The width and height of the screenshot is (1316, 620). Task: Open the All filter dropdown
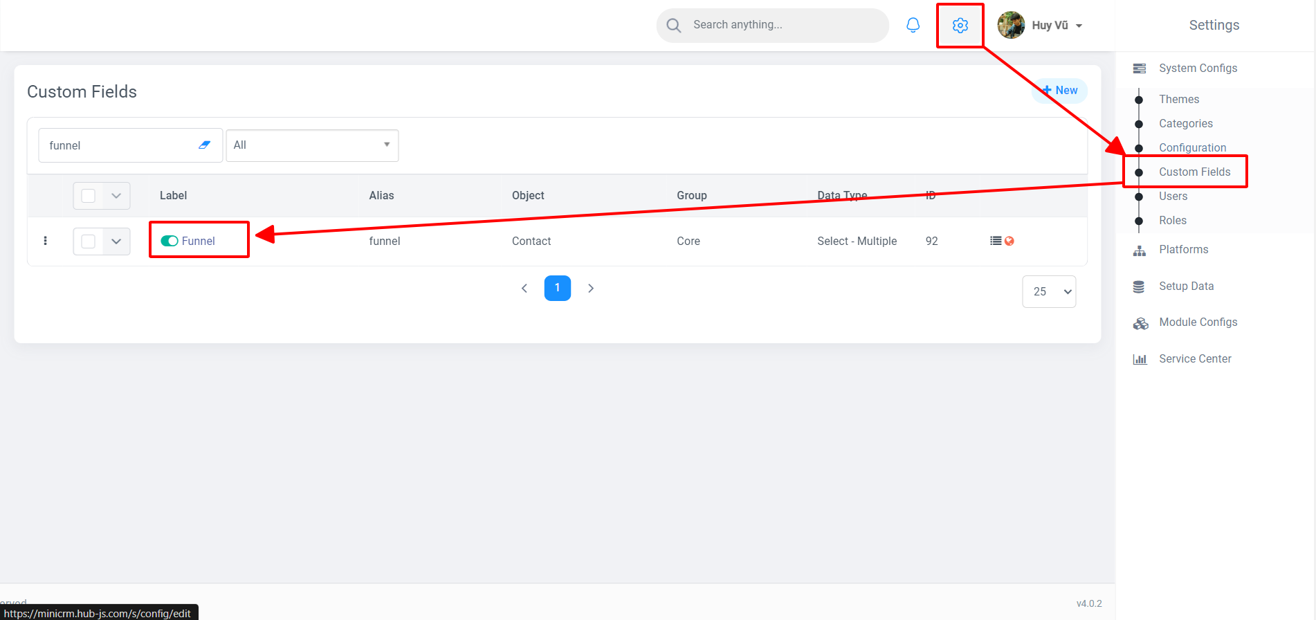[x=312, y=145]
